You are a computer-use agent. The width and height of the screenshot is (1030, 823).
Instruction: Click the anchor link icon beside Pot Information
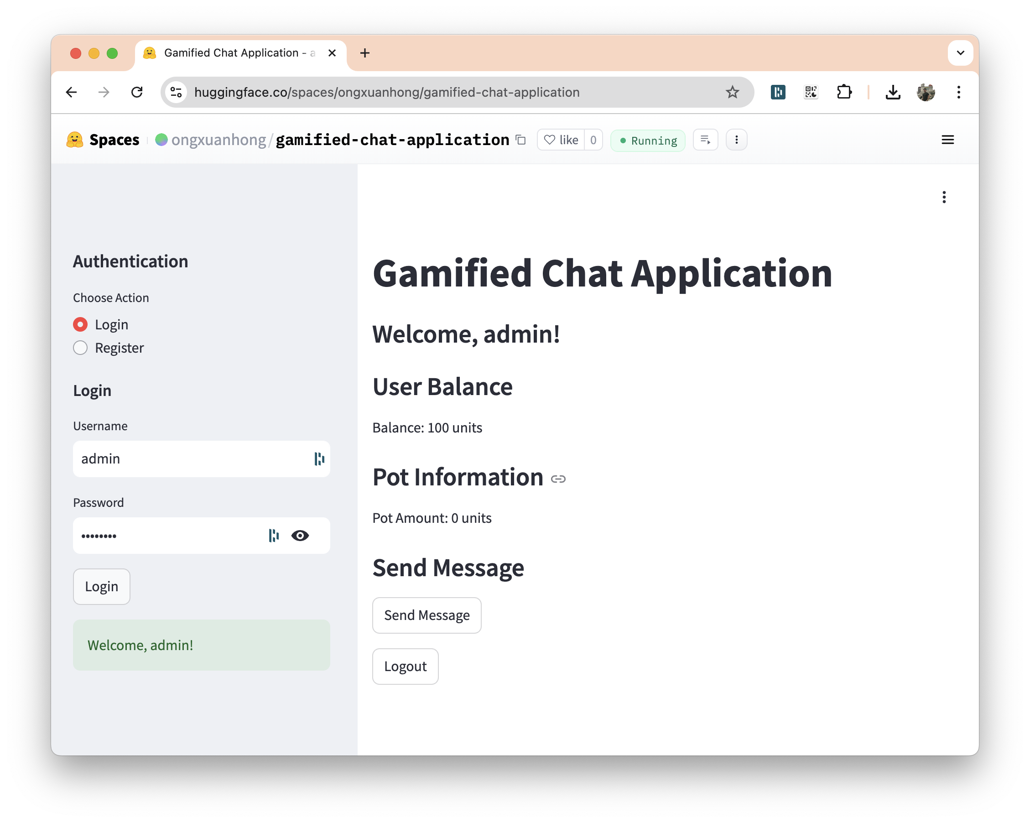coord(558,479)
